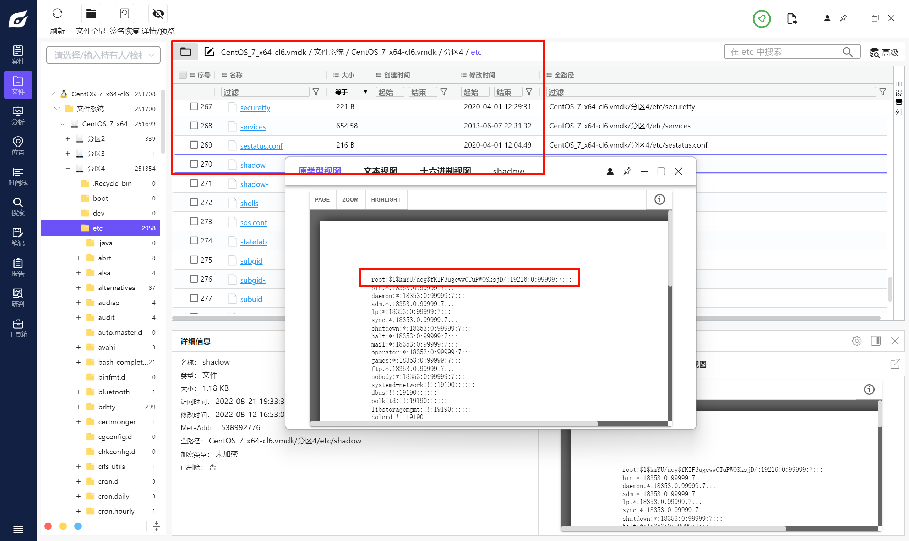This screenshot has width=909, height=541.
Task: Click the pop-out icon in bottom preview
Action: (895, 364)
